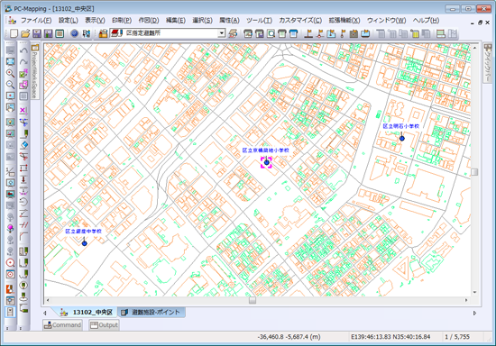Open the ウィンドウ(W) menu
Screen dimensions: 496x346
(386, 21)
